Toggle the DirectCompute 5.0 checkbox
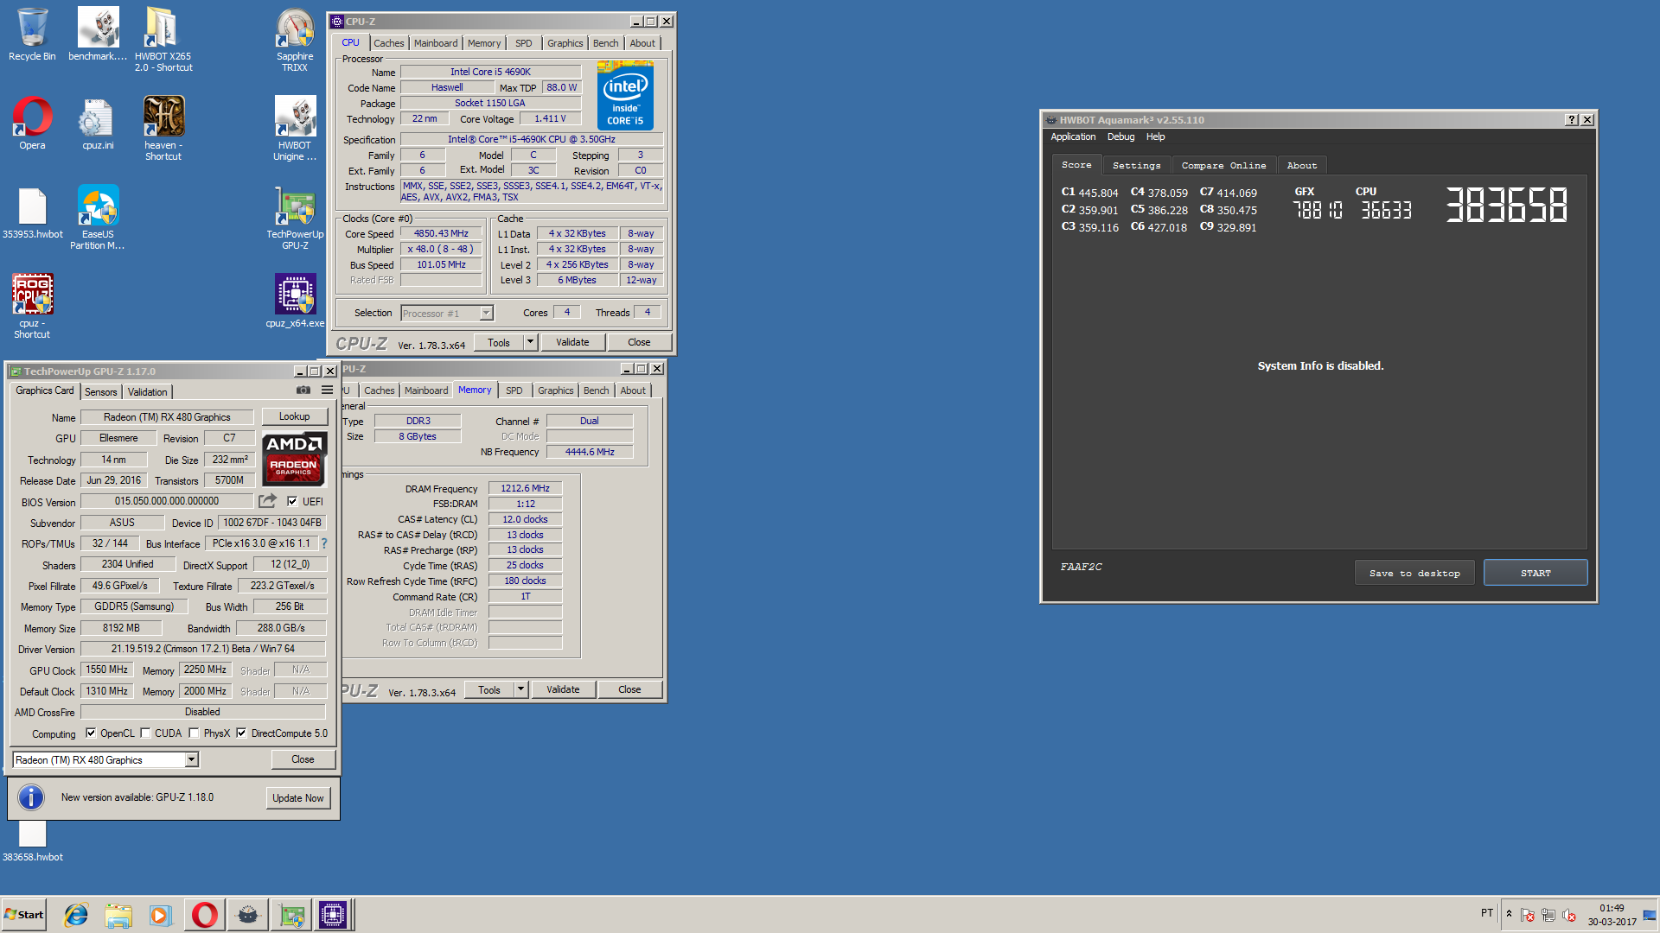Image resolution: width=1660 pixels, height=933 pixels. [x=241, y=733]
